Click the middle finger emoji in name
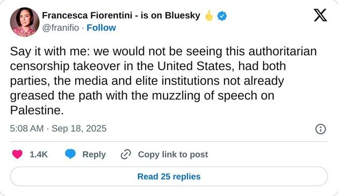 pyautogui.click(x=209, y=16)
